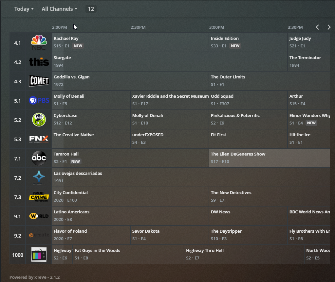This screenshot has height=282, width=335.
Task: Click the back time navigation chevron
Action: tap(317, 27)
